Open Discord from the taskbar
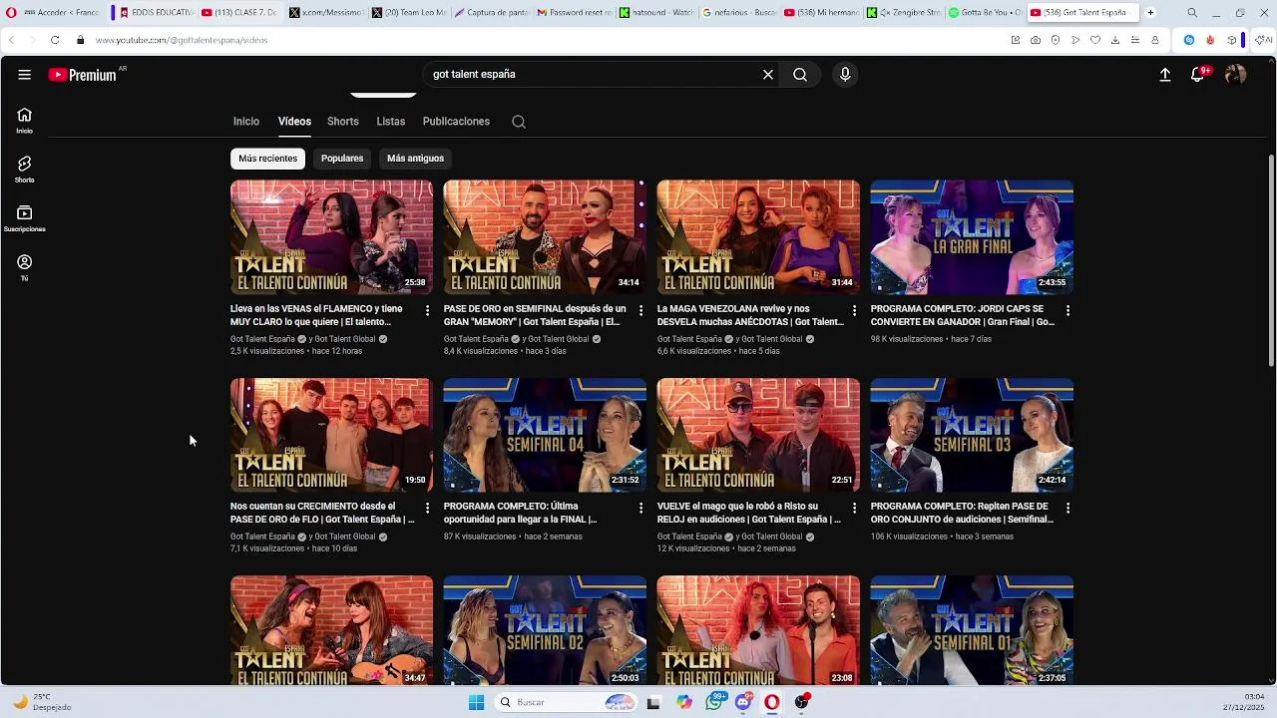 (743, 702)
